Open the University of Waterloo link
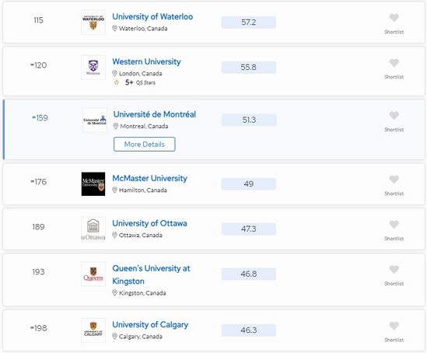Screen dimensions: 427x353 [x=152, y=16]
